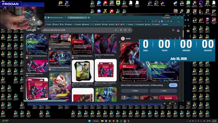Click the Visit button in image preview
Viewport: 218px width, 123px height.
point(173,85)
